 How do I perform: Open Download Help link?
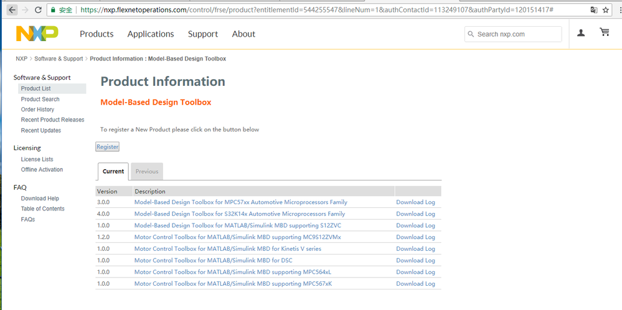(x=40, y=198)
